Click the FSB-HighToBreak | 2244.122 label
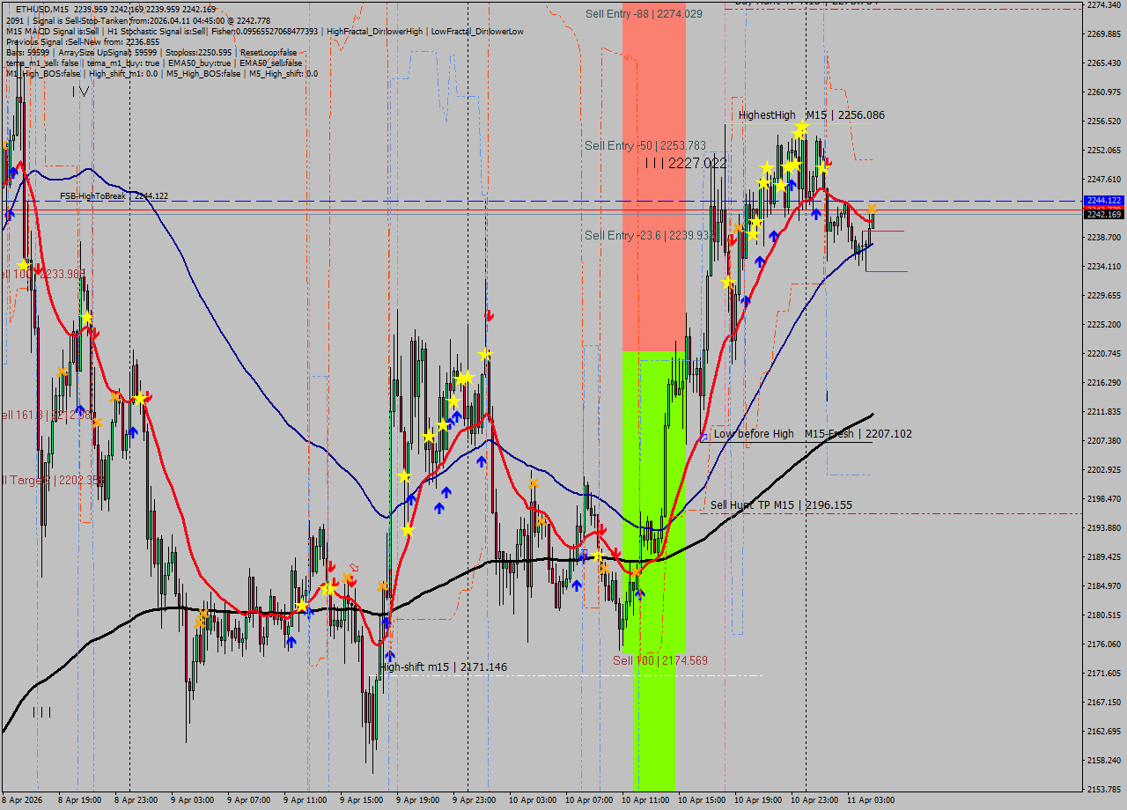The height and width of the screenshot is (810, 1127). (x=114, y=195)
